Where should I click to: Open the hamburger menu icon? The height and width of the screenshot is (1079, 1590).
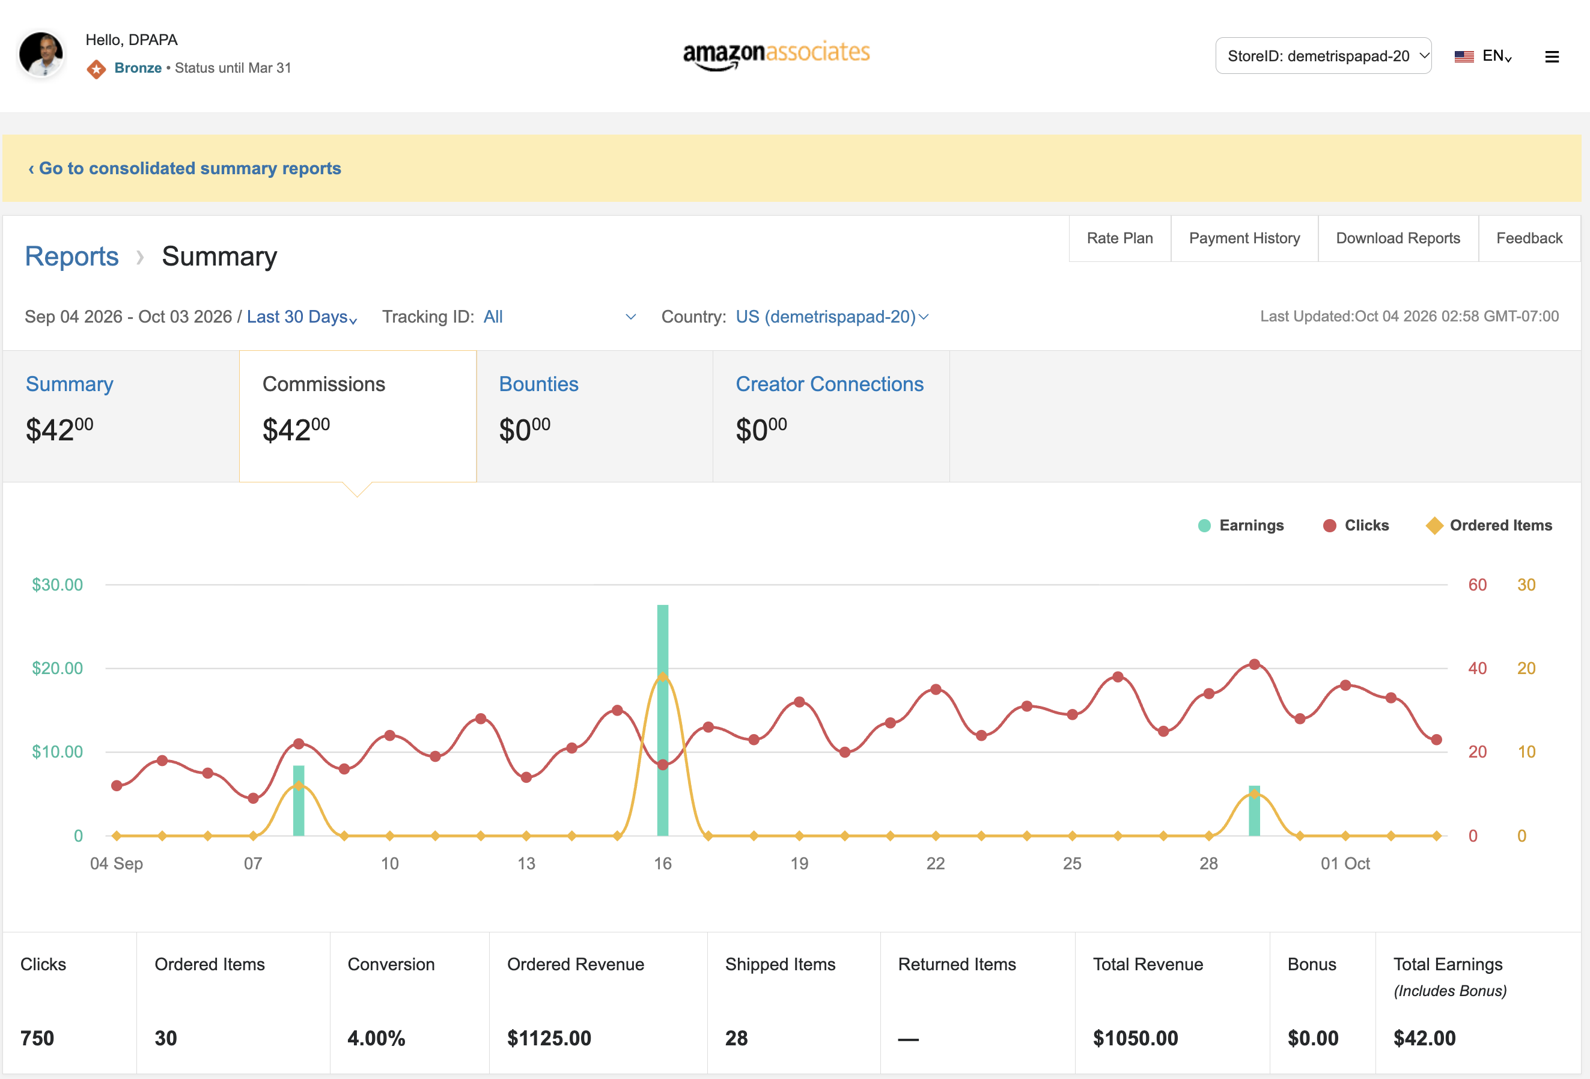1552,57
